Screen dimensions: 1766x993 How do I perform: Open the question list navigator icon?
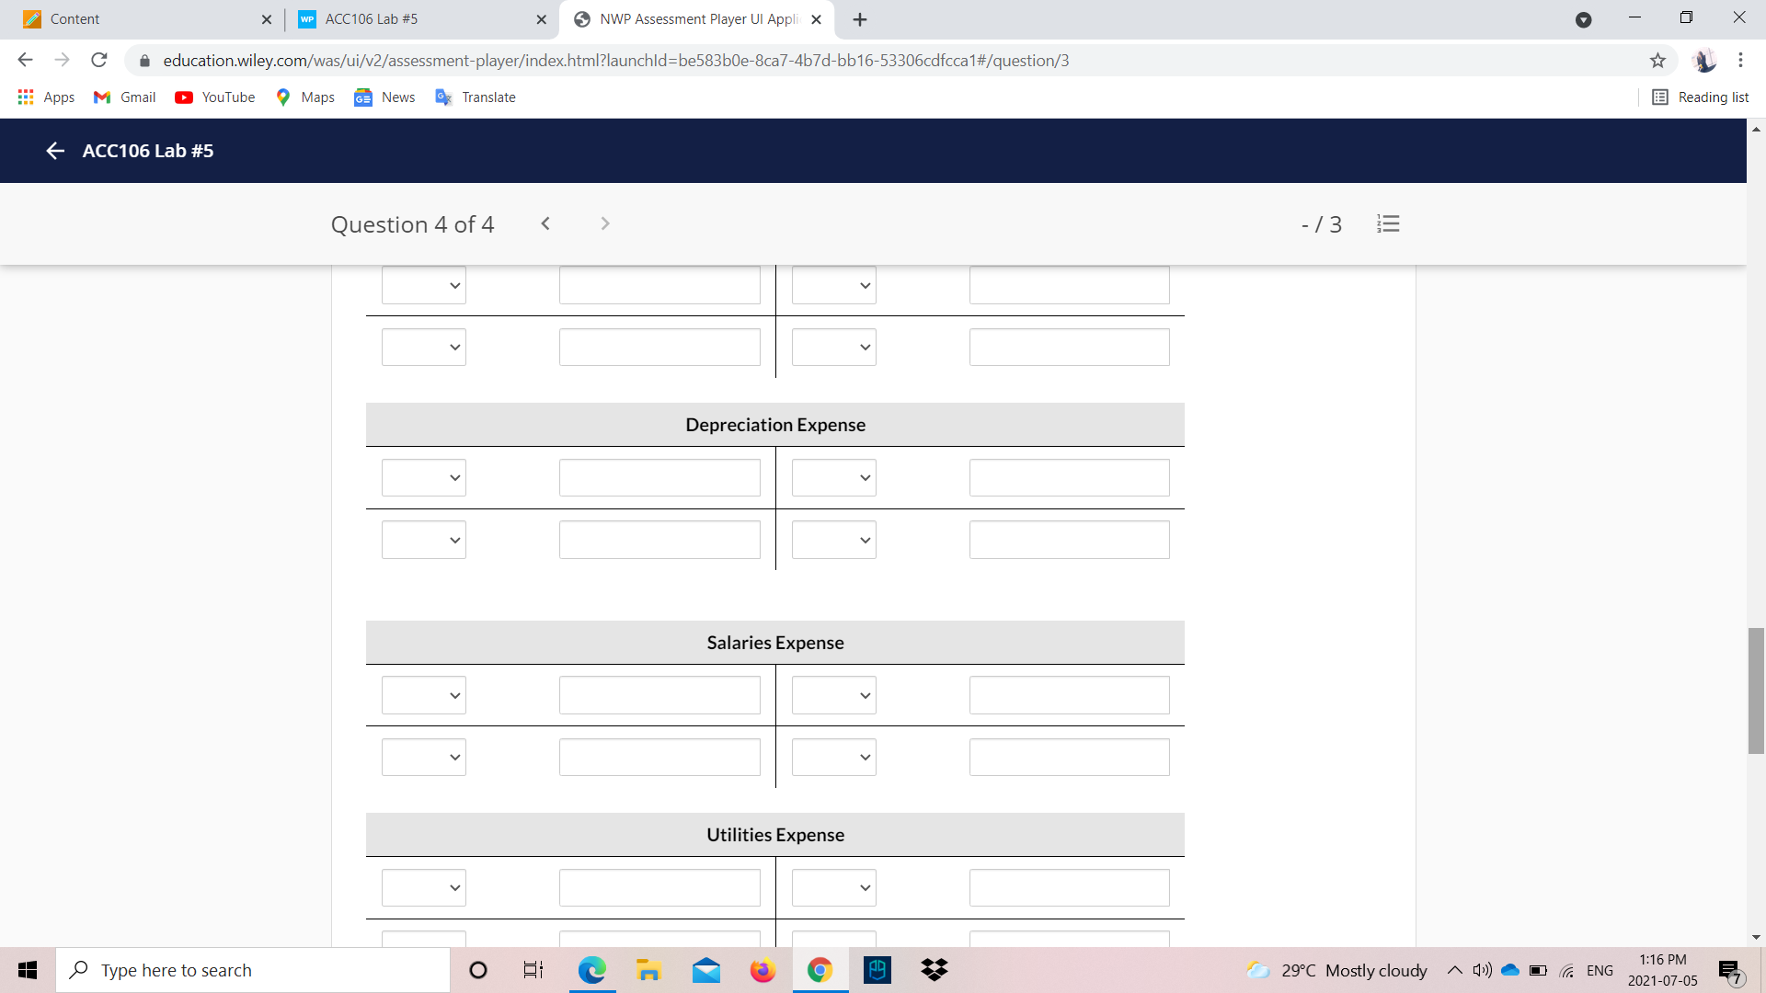(1388, 223)
